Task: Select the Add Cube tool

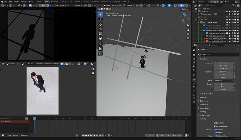Action: pyautogui.click(x=100, y=54)
